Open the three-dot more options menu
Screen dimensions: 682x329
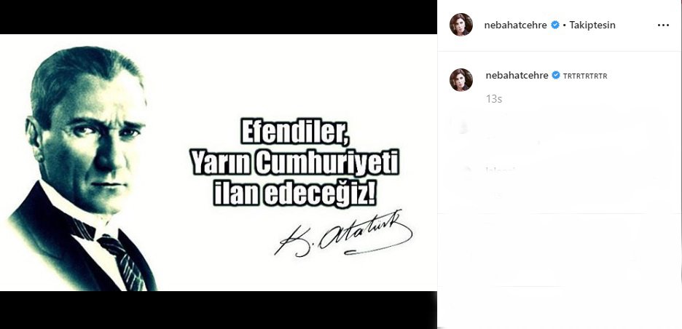click(x=663, y=25)
